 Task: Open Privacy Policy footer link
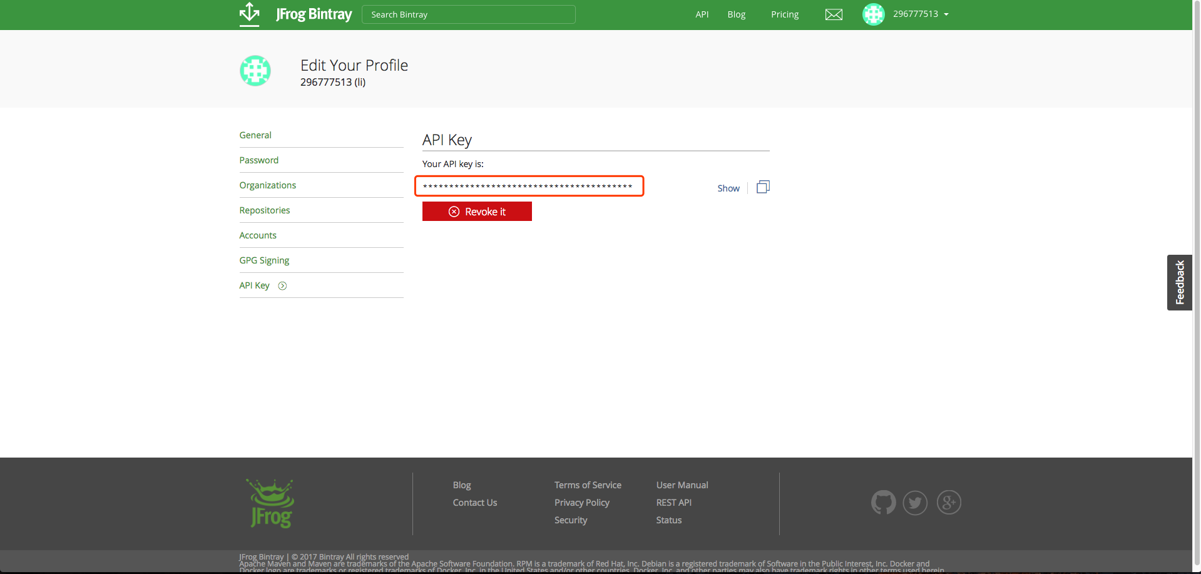pos(582,503)
